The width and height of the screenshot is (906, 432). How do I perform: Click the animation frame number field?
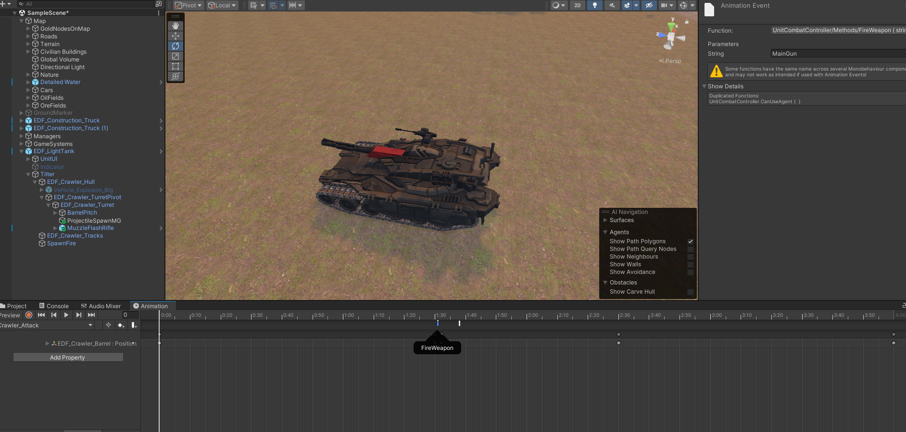[x=130, y=315]
